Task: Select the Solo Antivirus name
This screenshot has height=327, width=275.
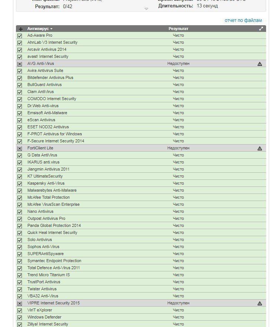Action: pyautogui.click(x=39, y=240)
